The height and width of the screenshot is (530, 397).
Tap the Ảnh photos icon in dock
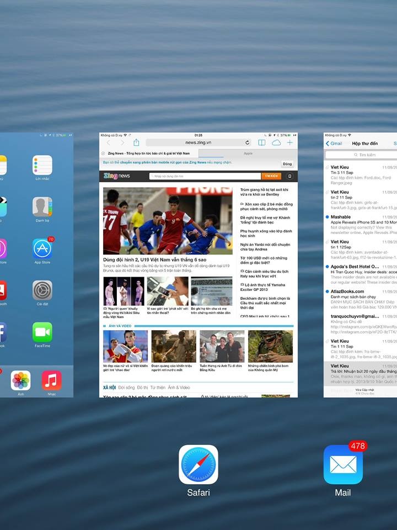coord(21,380)
